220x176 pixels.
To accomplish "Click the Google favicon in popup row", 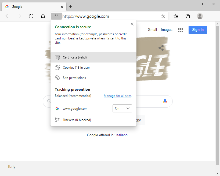I will 57,108.
